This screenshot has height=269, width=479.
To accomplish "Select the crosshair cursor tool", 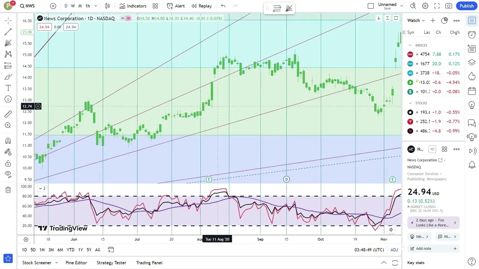I will 8,21.
